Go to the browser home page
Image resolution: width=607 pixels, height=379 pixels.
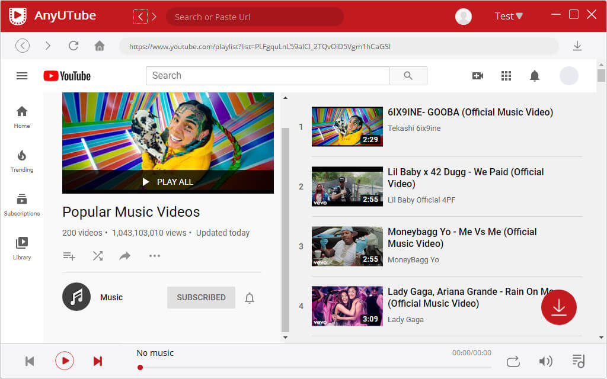click(x=100, y=46)
